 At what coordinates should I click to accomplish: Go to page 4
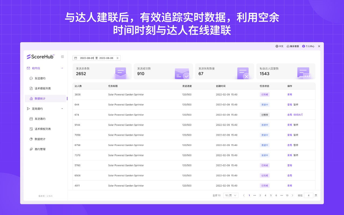[265, 195]
